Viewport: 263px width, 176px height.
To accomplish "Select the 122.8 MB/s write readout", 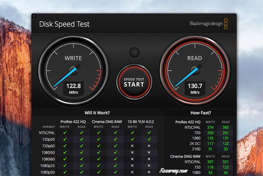I will [x=73, y=86].
